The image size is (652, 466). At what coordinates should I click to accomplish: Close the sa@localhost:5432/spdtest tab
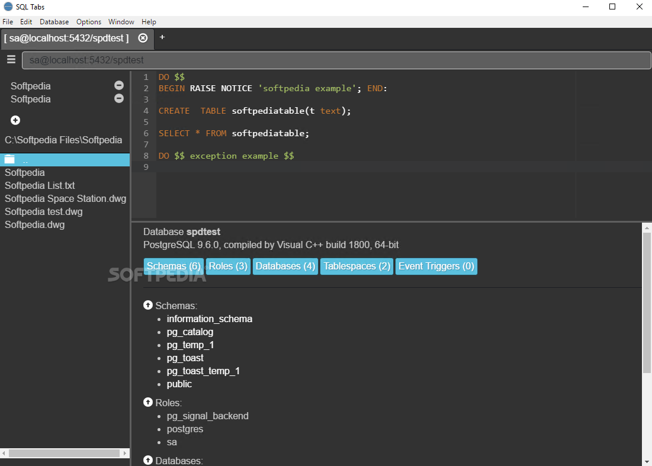(x=143, y=38)
